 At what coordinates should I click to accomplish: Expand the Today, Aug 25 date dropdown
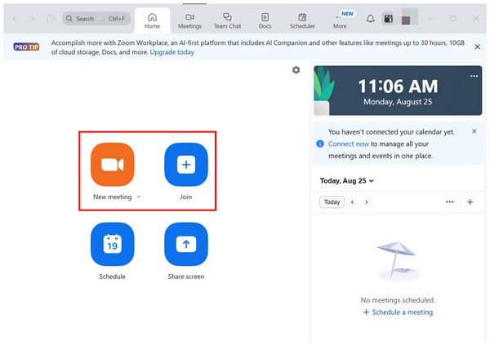pos(347,181)
